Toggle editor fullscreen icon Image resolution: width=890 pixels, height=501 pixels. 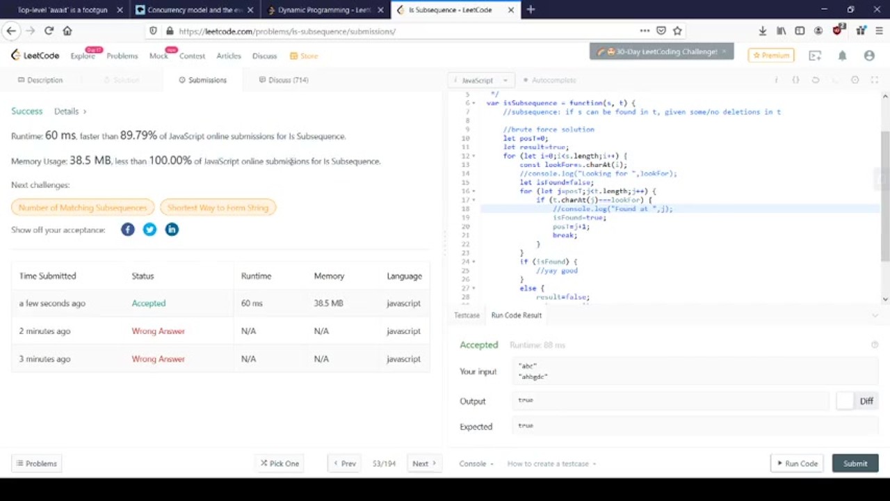click(x=875, y=80)
